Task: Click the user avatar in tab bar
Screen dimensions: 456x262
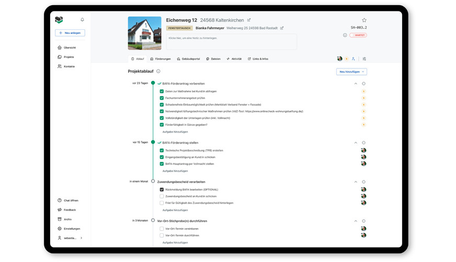Action: [x=340, y=58]
